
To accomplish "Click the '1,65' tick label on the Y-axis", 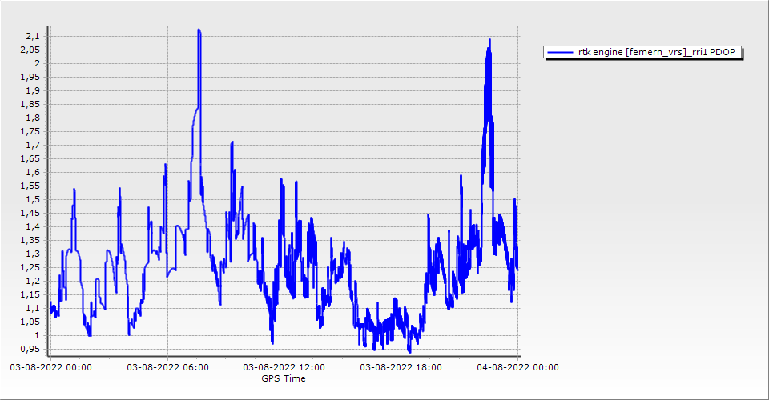I will pyautogui.click(x=30, y=158).
